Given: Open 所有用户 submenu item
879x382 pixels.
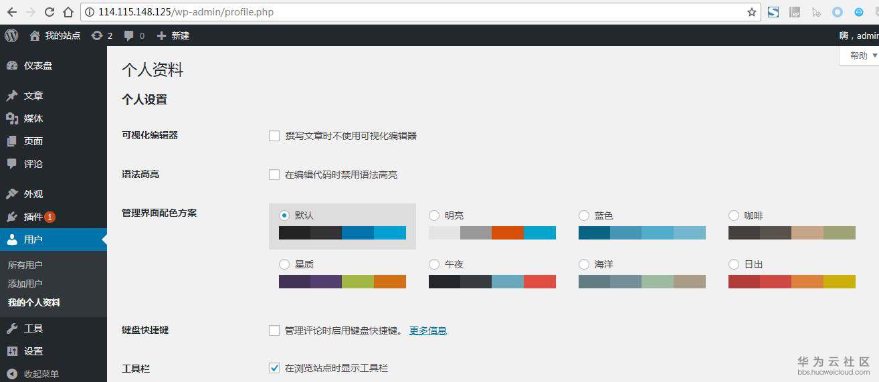Looking at the screenshot, I should (x=25, y=265).
